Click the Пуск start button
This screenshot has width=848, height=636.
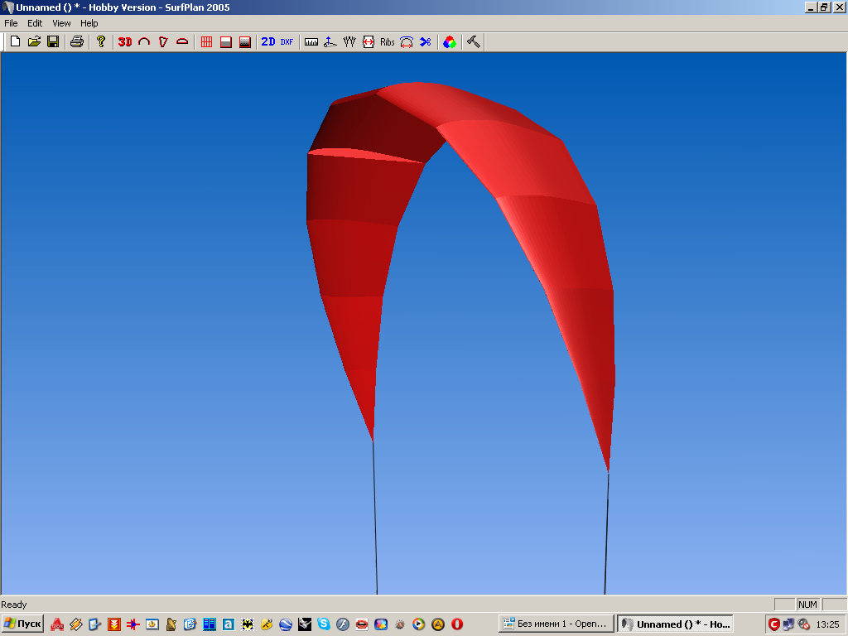coord(23,624)
